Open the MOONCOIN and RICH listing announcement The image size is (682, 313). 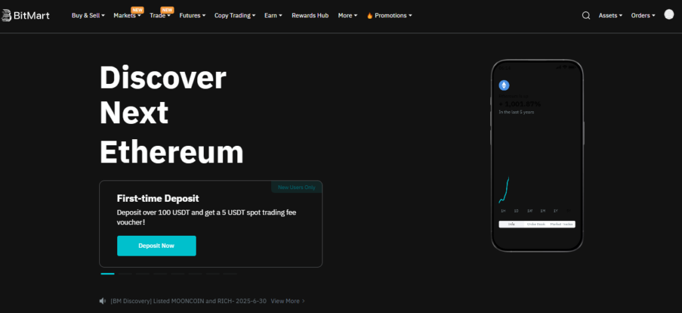tap(188, 301)
